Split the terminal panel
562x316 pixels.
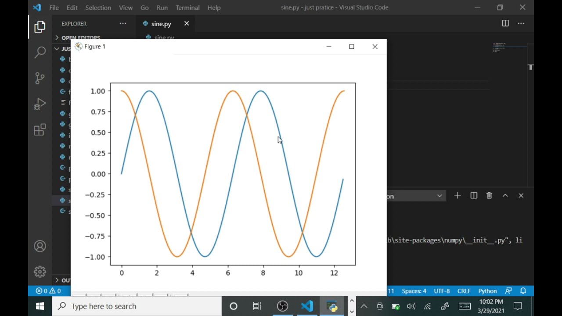coord(474,196)
